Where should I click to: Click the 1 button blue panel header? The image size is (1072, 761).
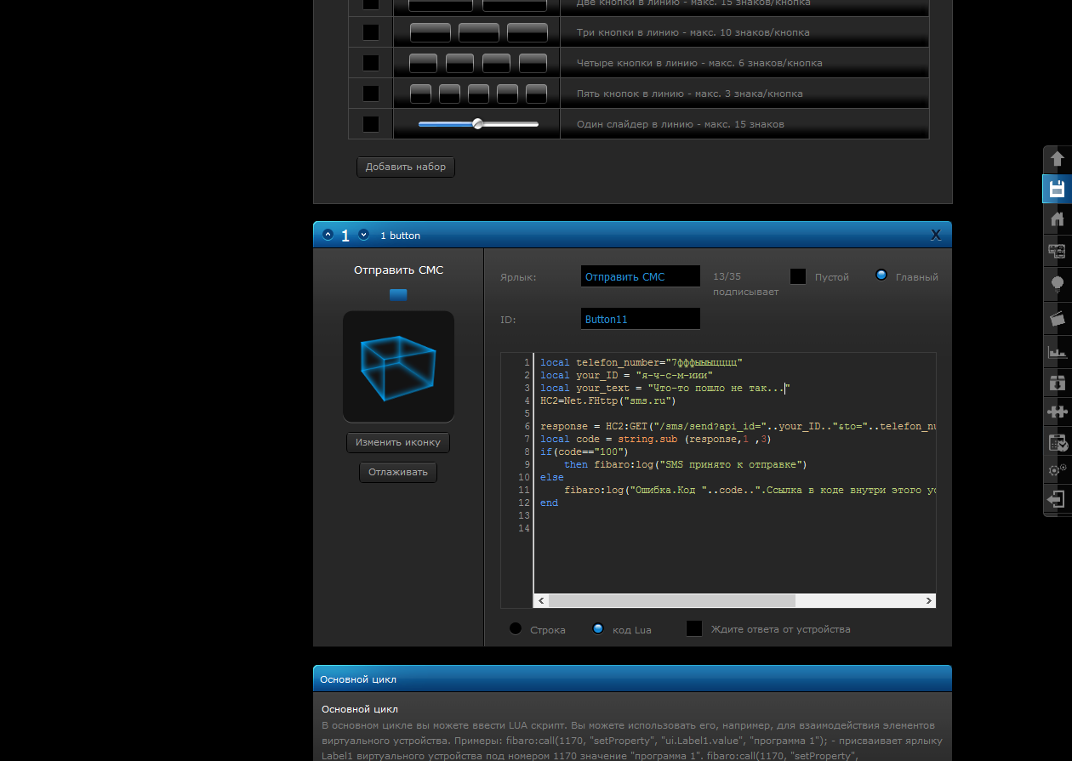click(632, 235)
